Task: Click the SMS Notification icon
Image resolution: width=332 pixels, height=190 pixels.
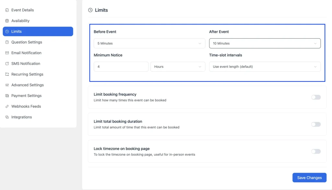Action: pos(7,64)
